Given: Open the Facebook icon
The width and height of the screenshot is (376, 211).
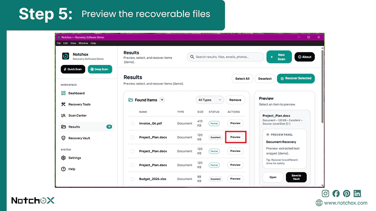Looking at the screenshot, I should click(x=336, y=194).
